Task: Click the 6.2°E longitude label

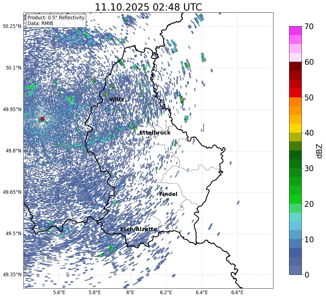Action: point(166,292)
